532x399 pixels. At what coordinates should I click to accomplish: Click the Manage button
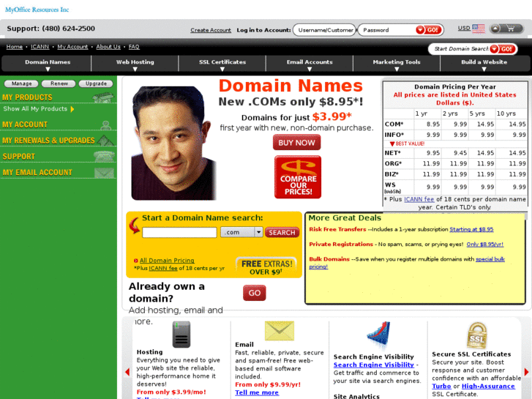[22, 83]
